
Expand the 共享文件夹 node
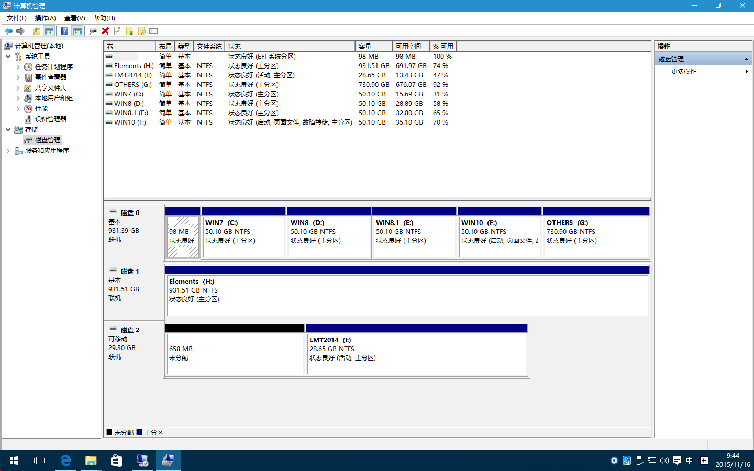pyautogui.click(x=18, y=88)
